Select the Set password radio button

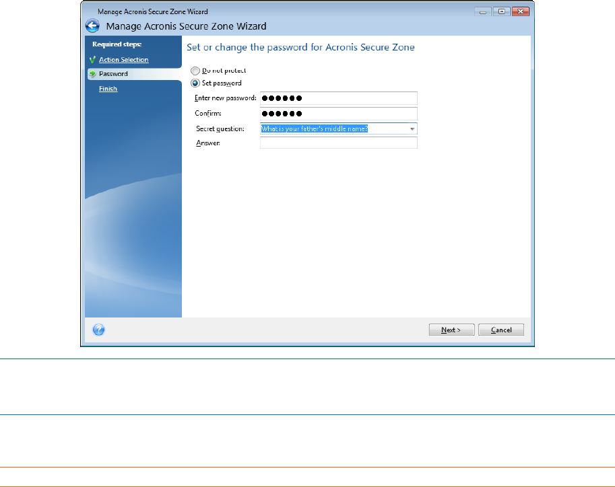(x=195, y=83)
